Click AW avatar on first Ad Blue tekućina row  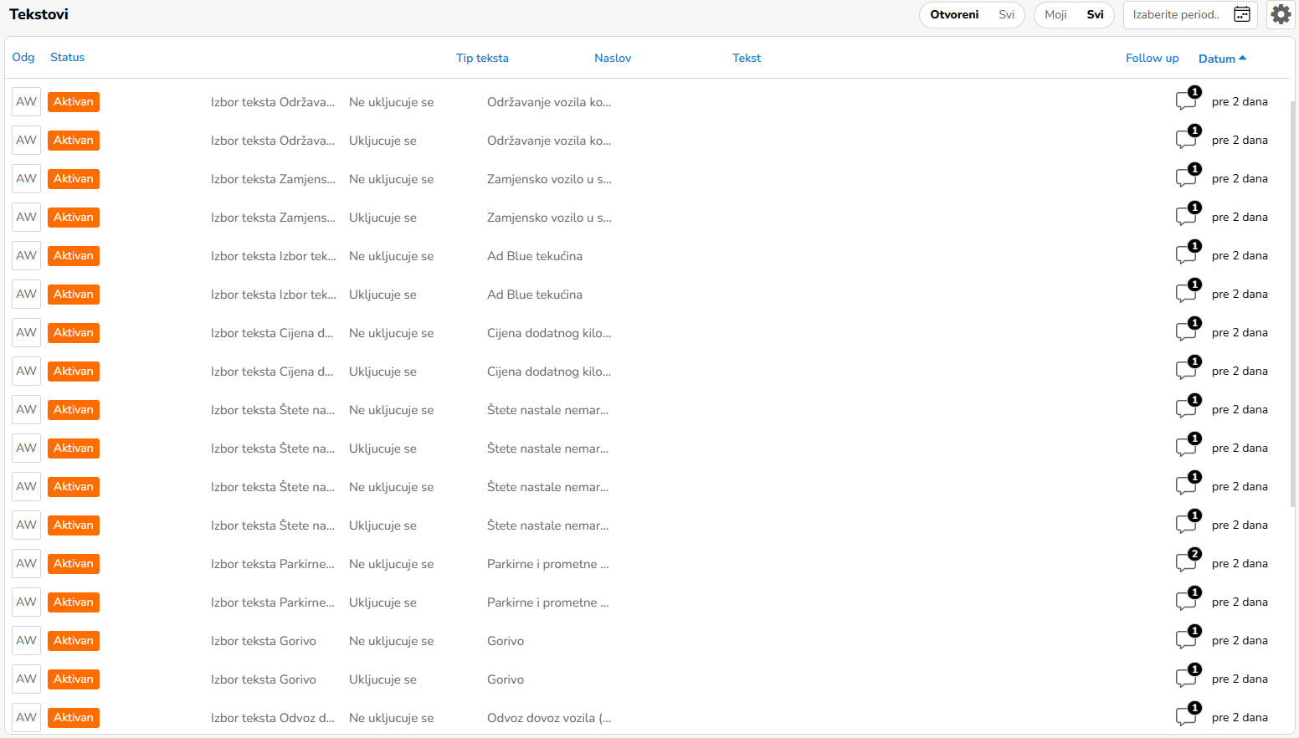27,255
